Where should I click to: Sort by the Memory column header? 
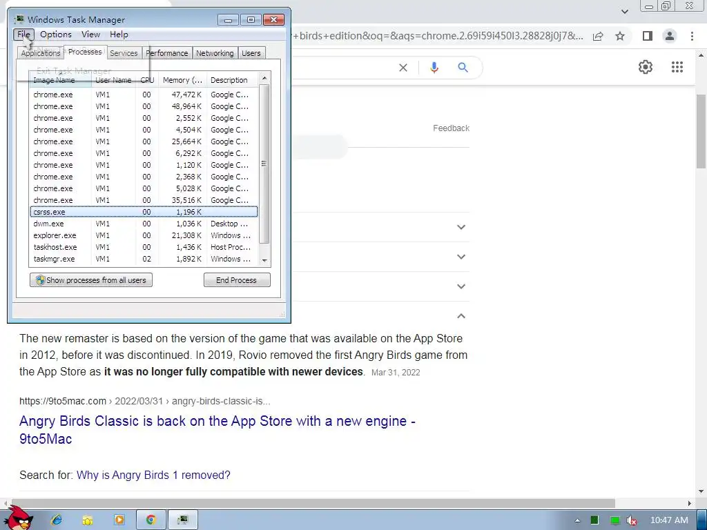tap(182, 80)
